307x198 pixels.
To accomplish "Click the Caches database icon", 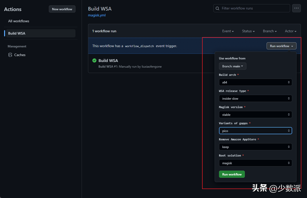I will tap(10, 55).
